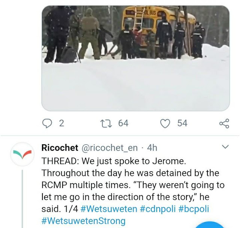View the 54 likes count
The height and width of the screenshot is (228, 240).
182,123
